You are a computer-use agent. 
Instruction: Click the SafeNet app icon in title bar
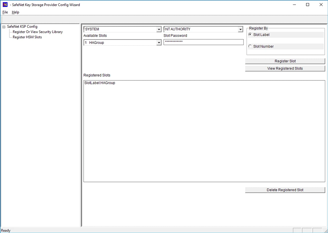(5, 5)
